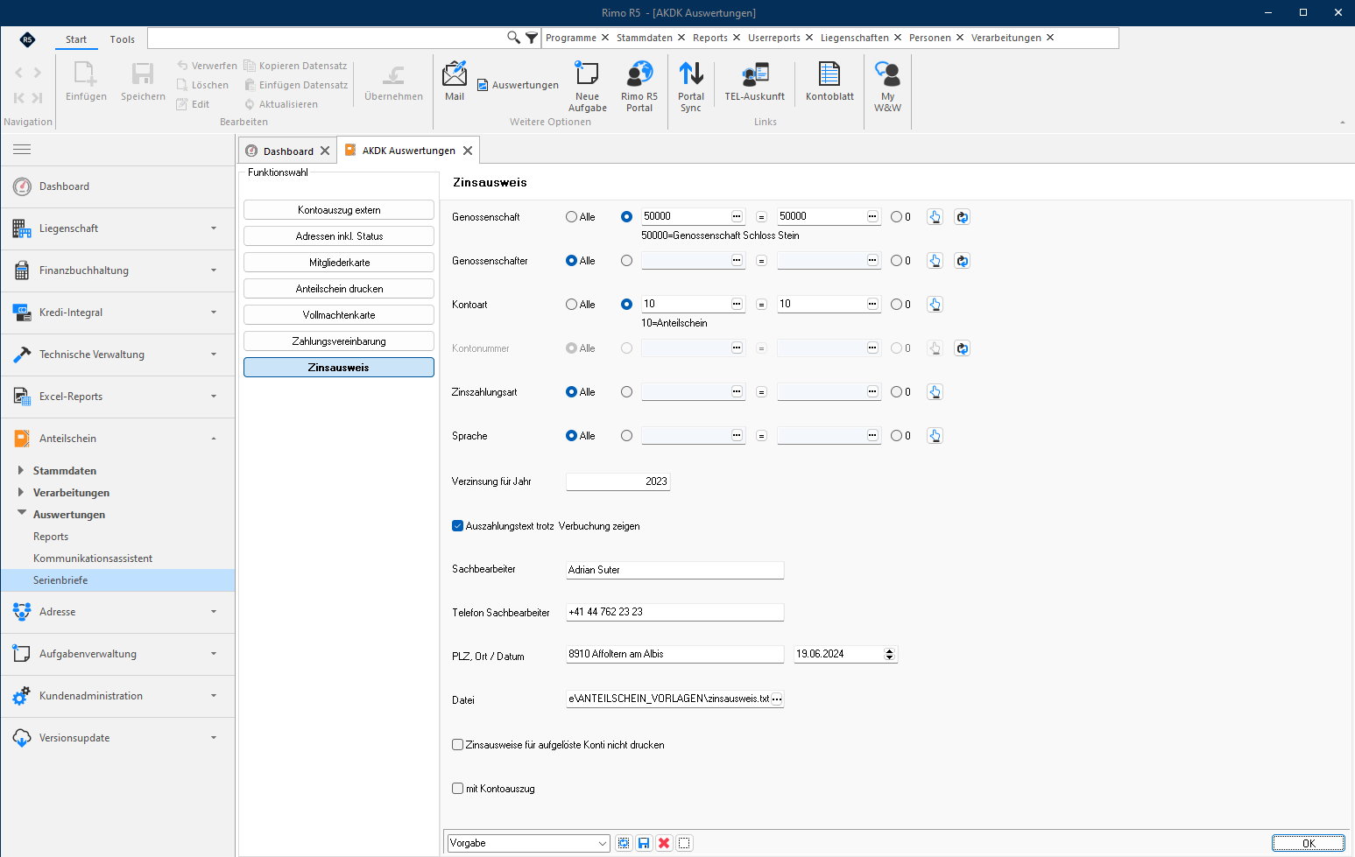Image resolution: width=1355 pixels, height=857 pixels.
Task: Create a Neue Aufgabe from the ribbon
Action: [587, 86]
